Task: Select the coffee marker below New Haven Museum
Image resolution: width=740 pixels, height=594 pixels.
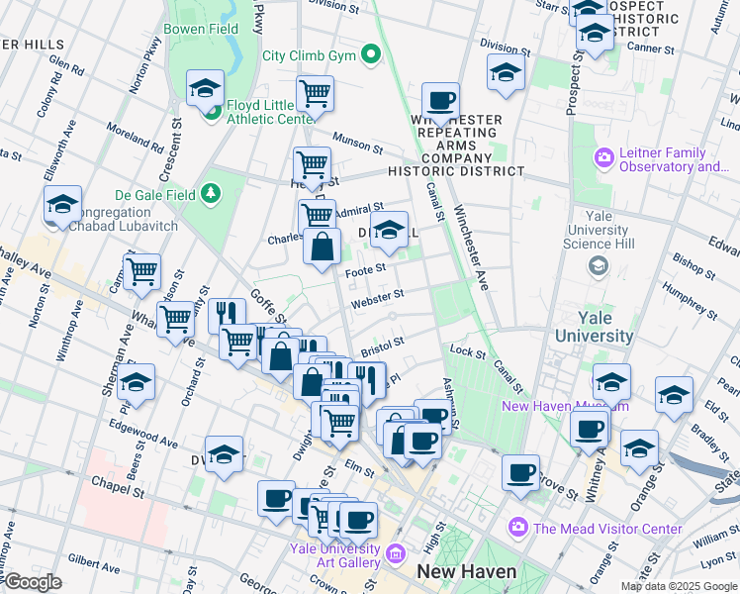Action: [x=590, y=431]
